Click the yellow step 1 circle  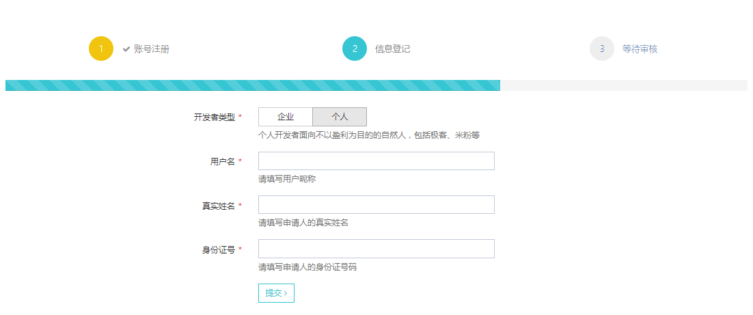101,49
